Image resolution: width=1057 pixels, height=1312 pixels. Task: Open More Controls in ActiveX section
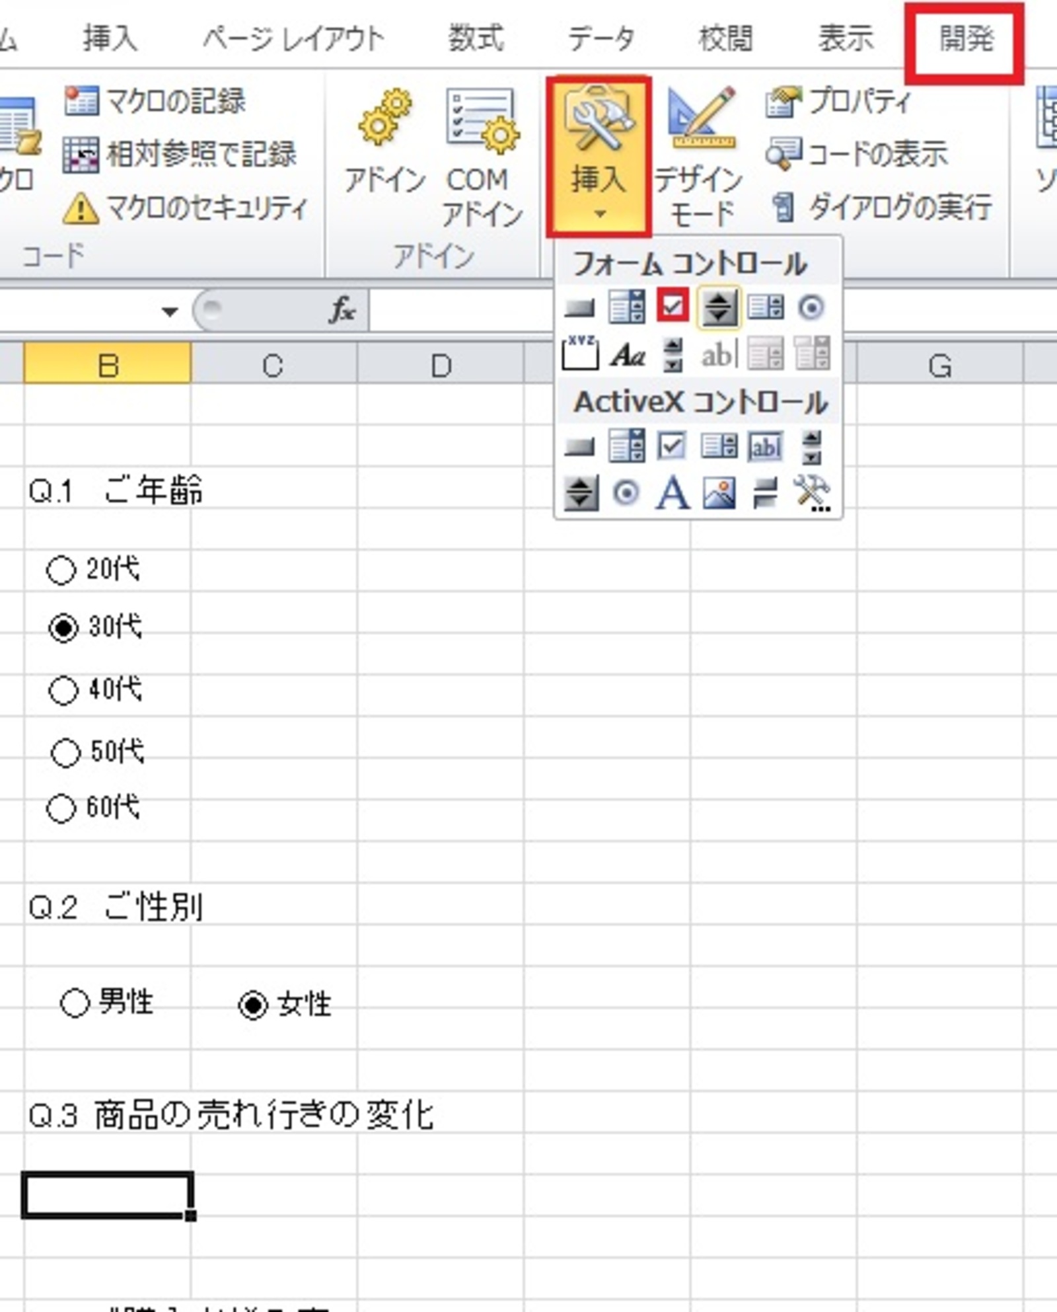(811, 490)
